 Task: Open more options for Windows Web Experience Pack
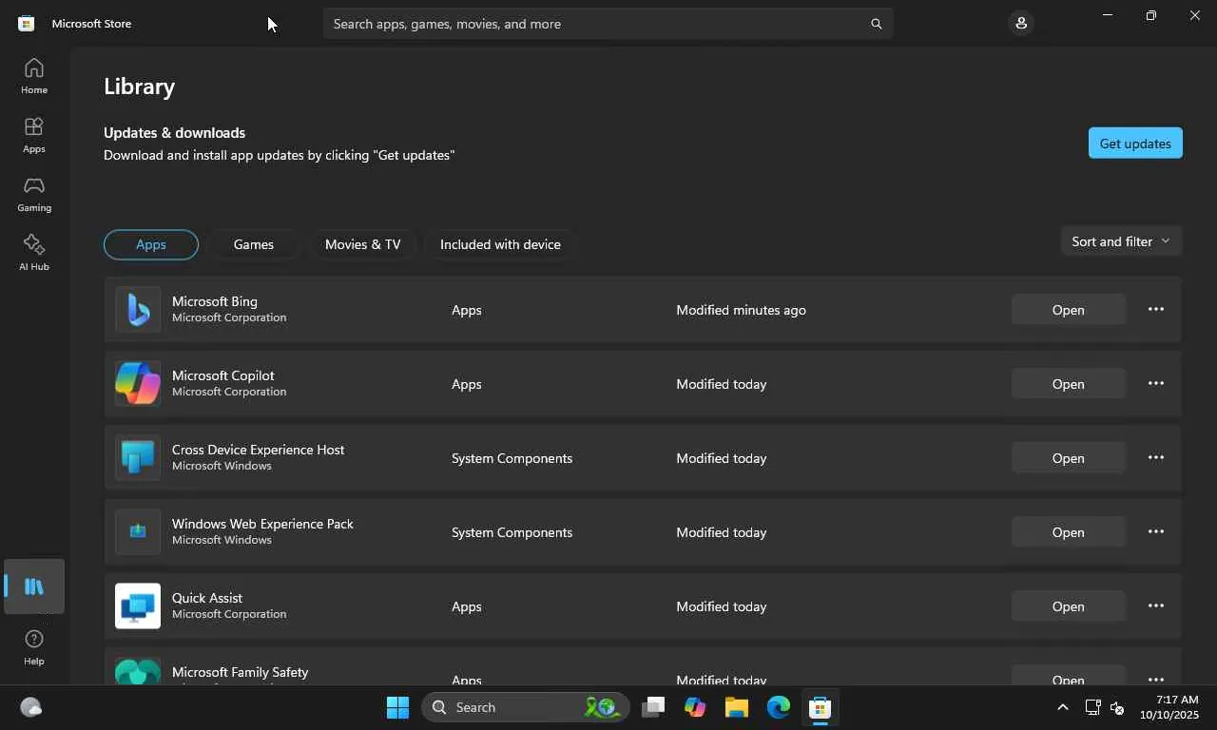tap(1156, 531)
